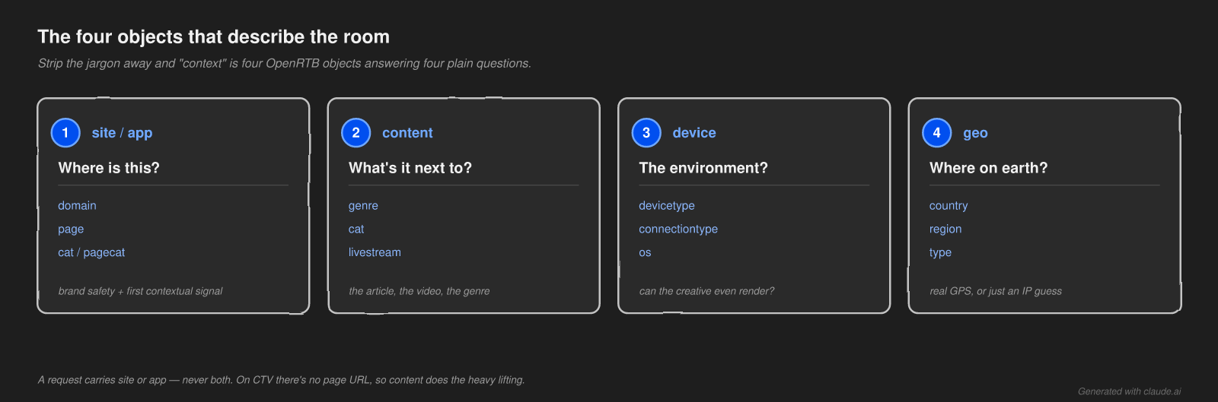This screenshot has height=402, width=1218.
Task: Click 'brand safety + first contextual signal' note
Action: (x=140, y=291)
